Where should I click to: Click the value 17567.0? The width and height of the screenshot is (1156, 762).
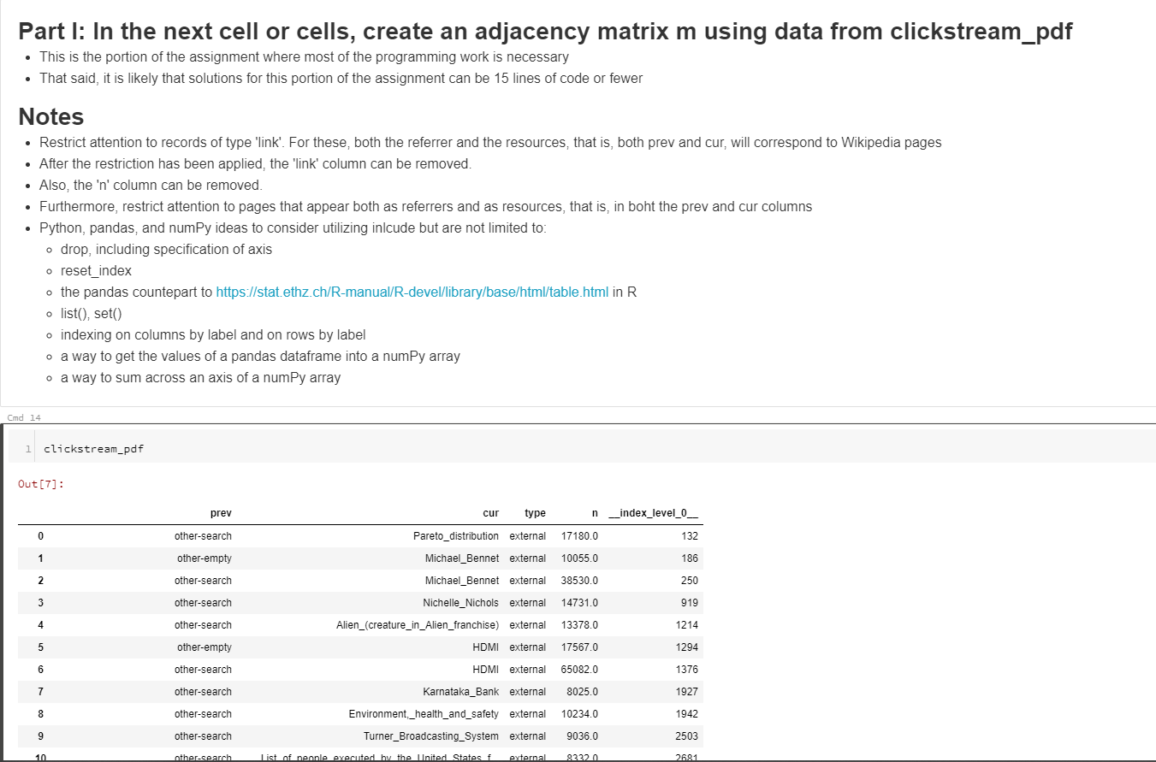pos(580,647)
